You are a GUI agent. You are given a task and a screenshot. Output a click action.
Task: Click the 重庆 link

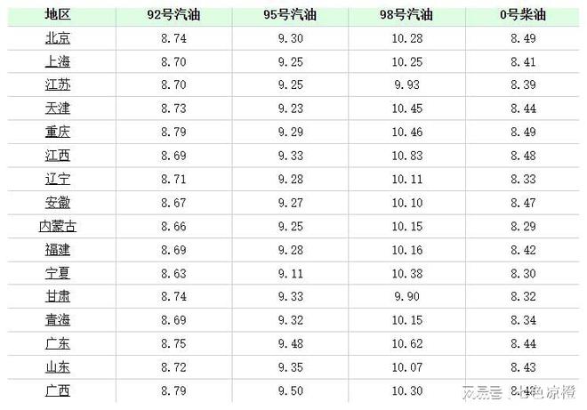pyautogui.click(x=58, y=132)
